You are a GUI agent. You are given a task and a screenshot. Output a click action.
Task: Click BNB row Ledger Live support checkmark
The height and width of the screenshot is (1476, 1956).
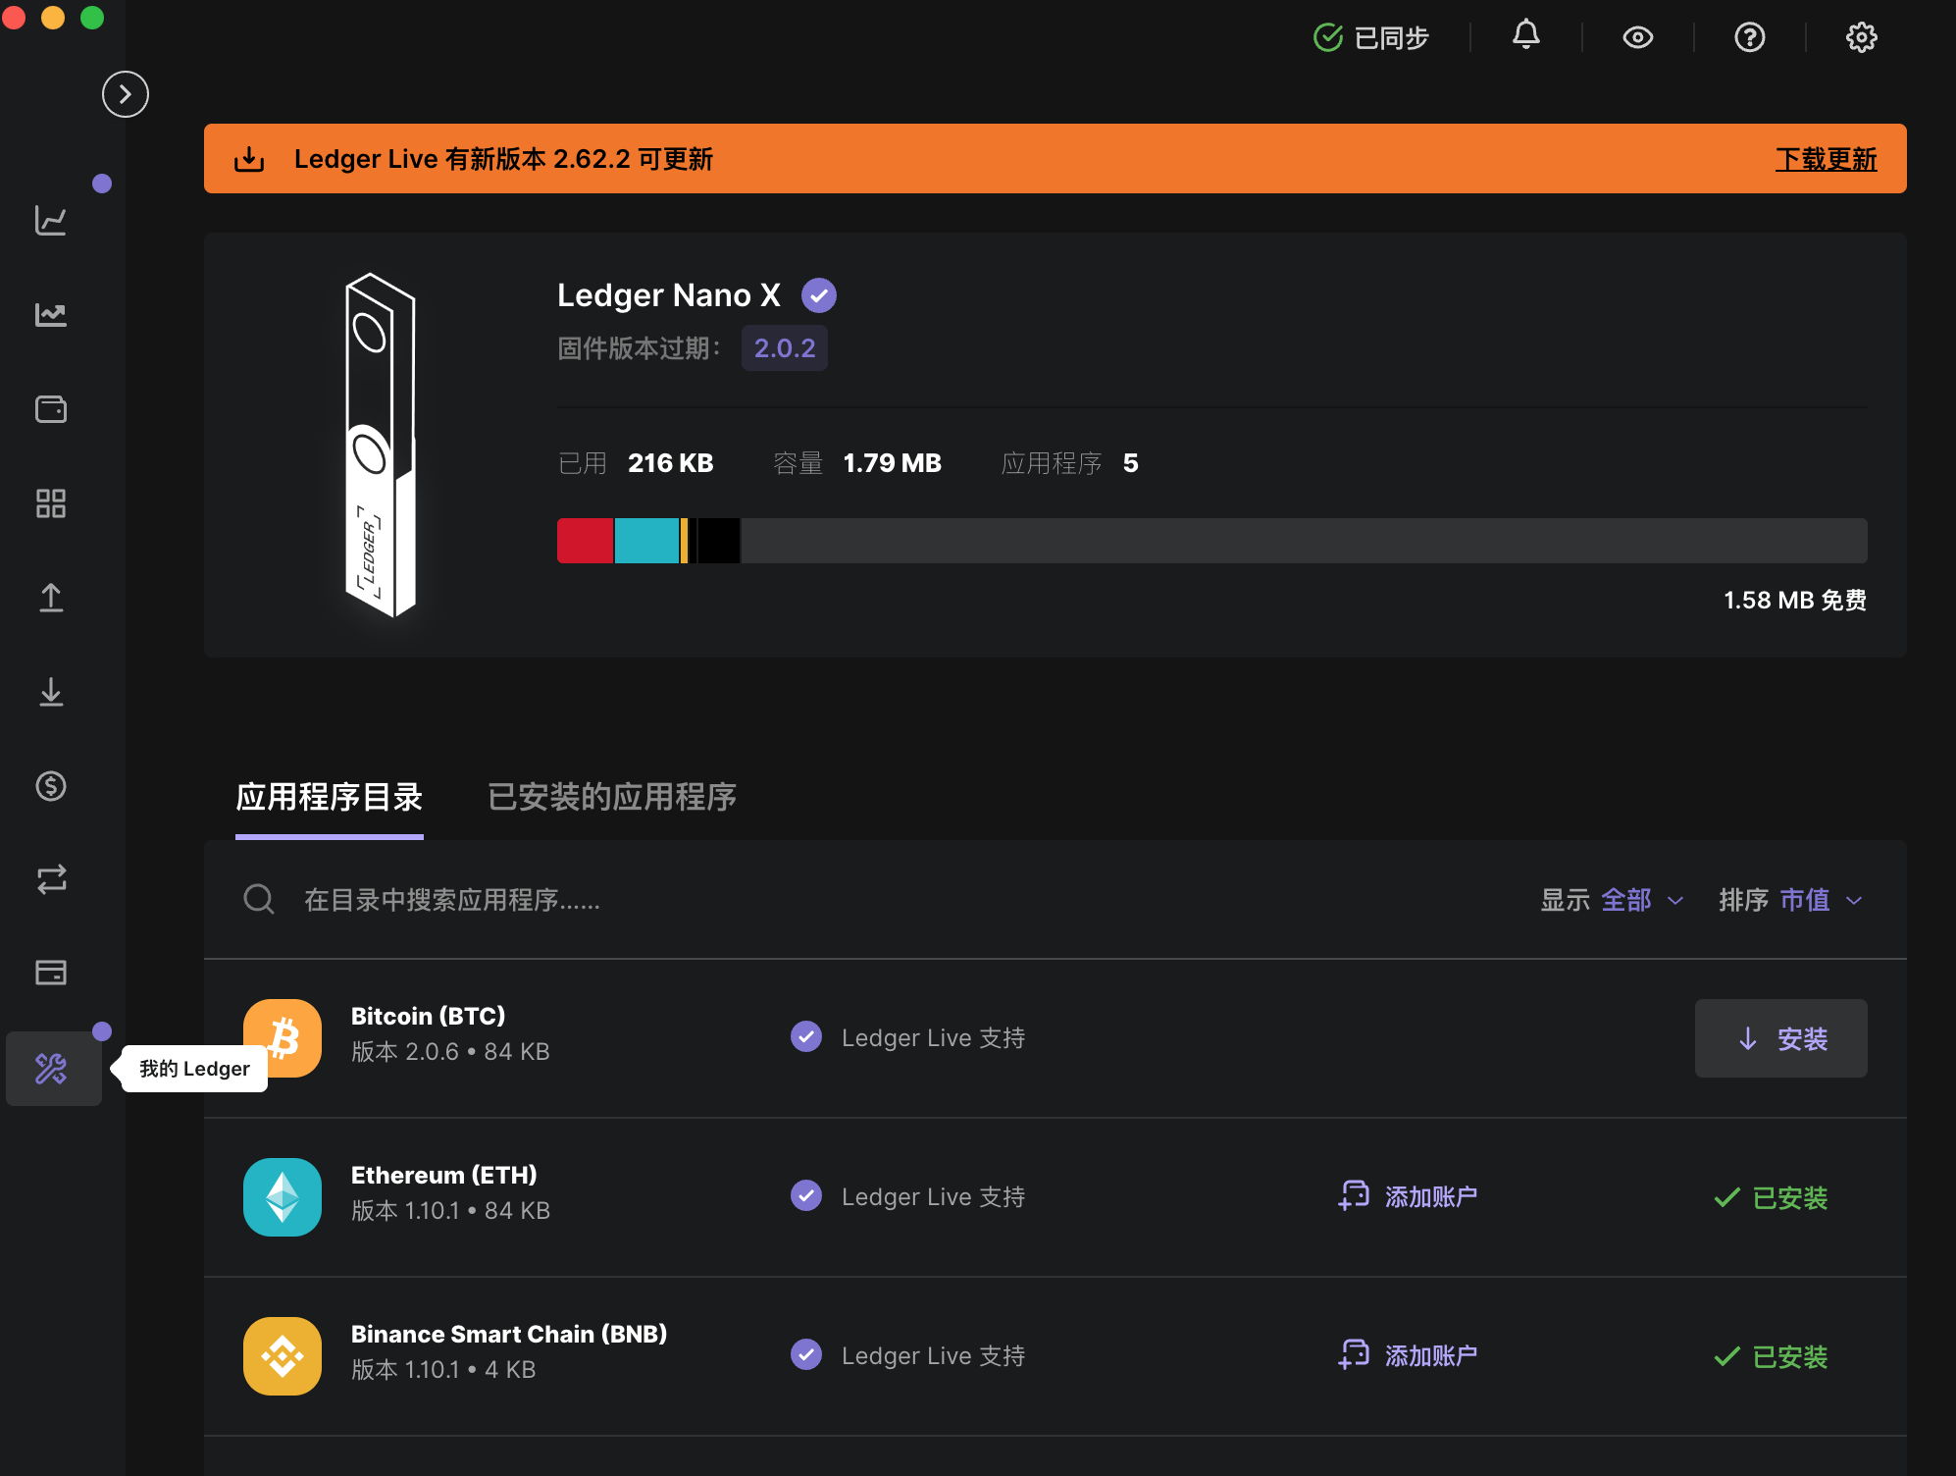click(806, 1354)
